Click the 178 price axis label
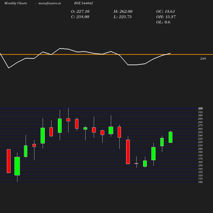The width and height of the screenshot is (213, 213). 200,159
